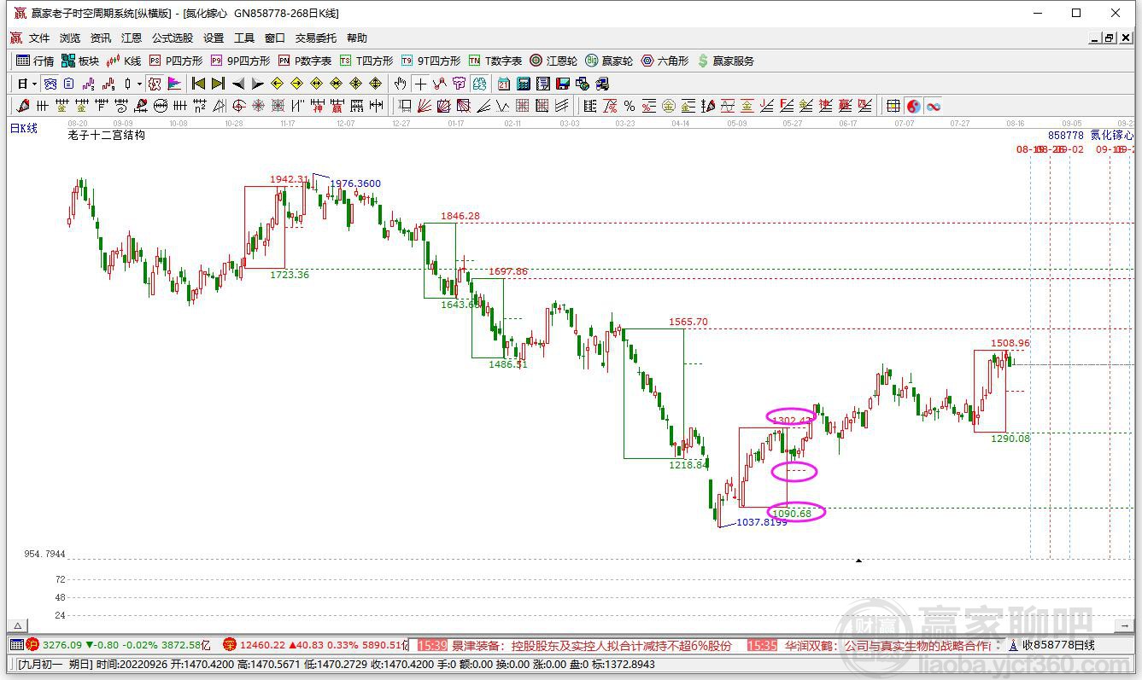Open the 板块 sector view
This screenshot has height=680, width=1142.
pyautogui.click(x=80, y=61)
